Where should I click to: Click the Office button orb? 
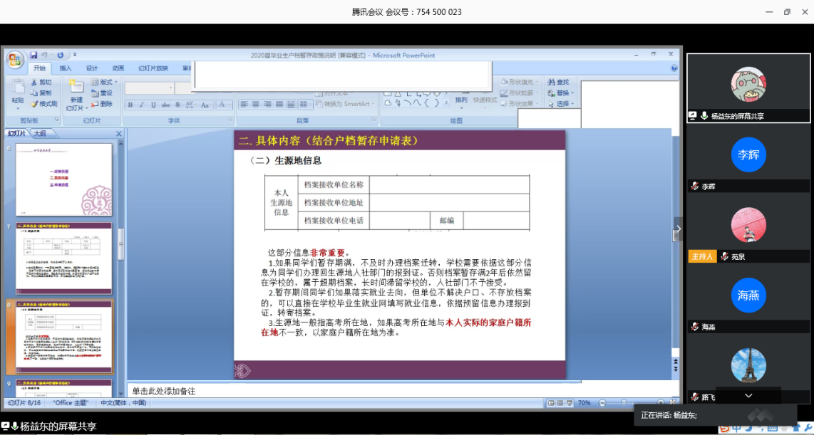pos(15,61)
